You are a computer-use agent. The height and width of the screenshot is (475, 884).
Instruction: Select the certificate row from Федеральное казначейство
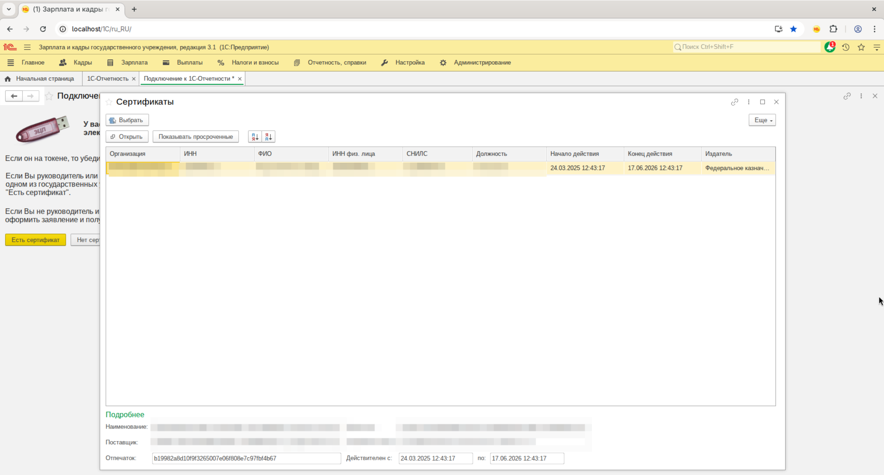736,168
